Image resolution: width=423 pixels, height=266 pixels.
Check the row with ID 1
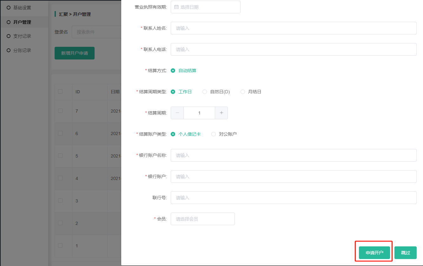(60, 245)
